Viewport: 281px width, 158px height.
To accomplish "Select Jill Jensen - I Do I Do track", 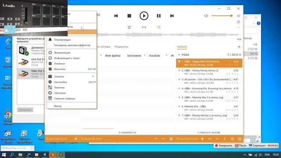I will point(209,81).
